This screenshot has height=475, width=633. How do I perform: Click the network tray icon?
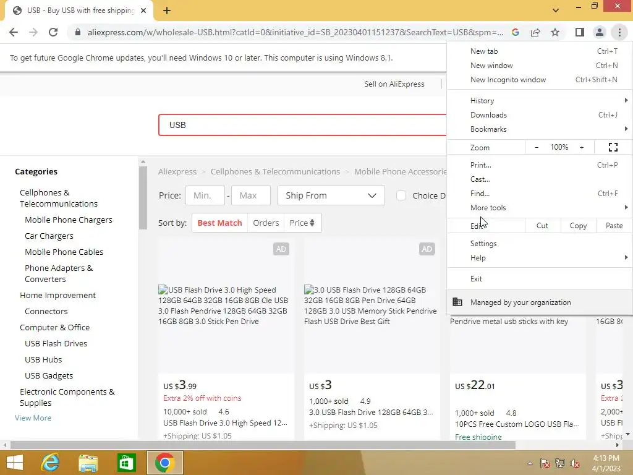click(560, 463)
